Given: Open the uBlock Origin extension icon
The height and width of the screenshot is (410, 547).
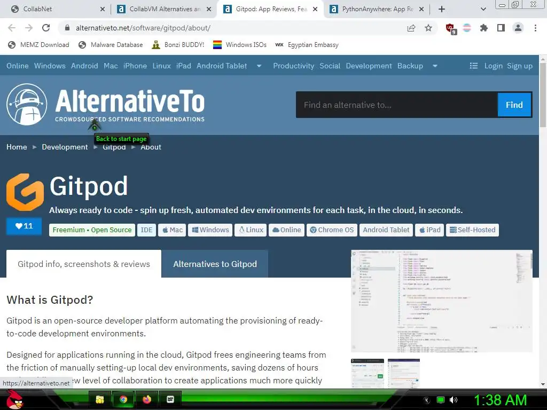Looking at the screenshot, I should click(451, 29).
